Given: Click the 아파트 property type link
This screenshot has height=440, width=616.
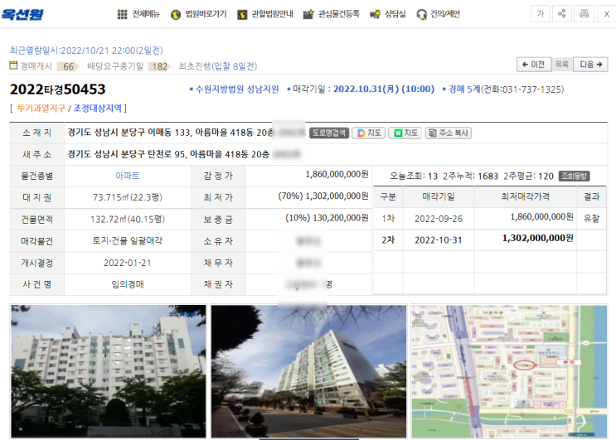Looking at the screenshot, I should (128, 176).
